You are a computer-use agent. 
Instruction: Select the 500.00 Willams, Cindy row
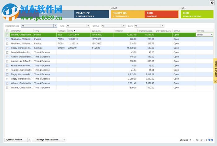[x=109, y=88]
